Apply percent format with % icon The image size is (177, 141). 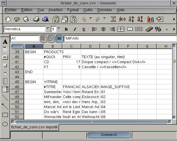coord(158,29)
